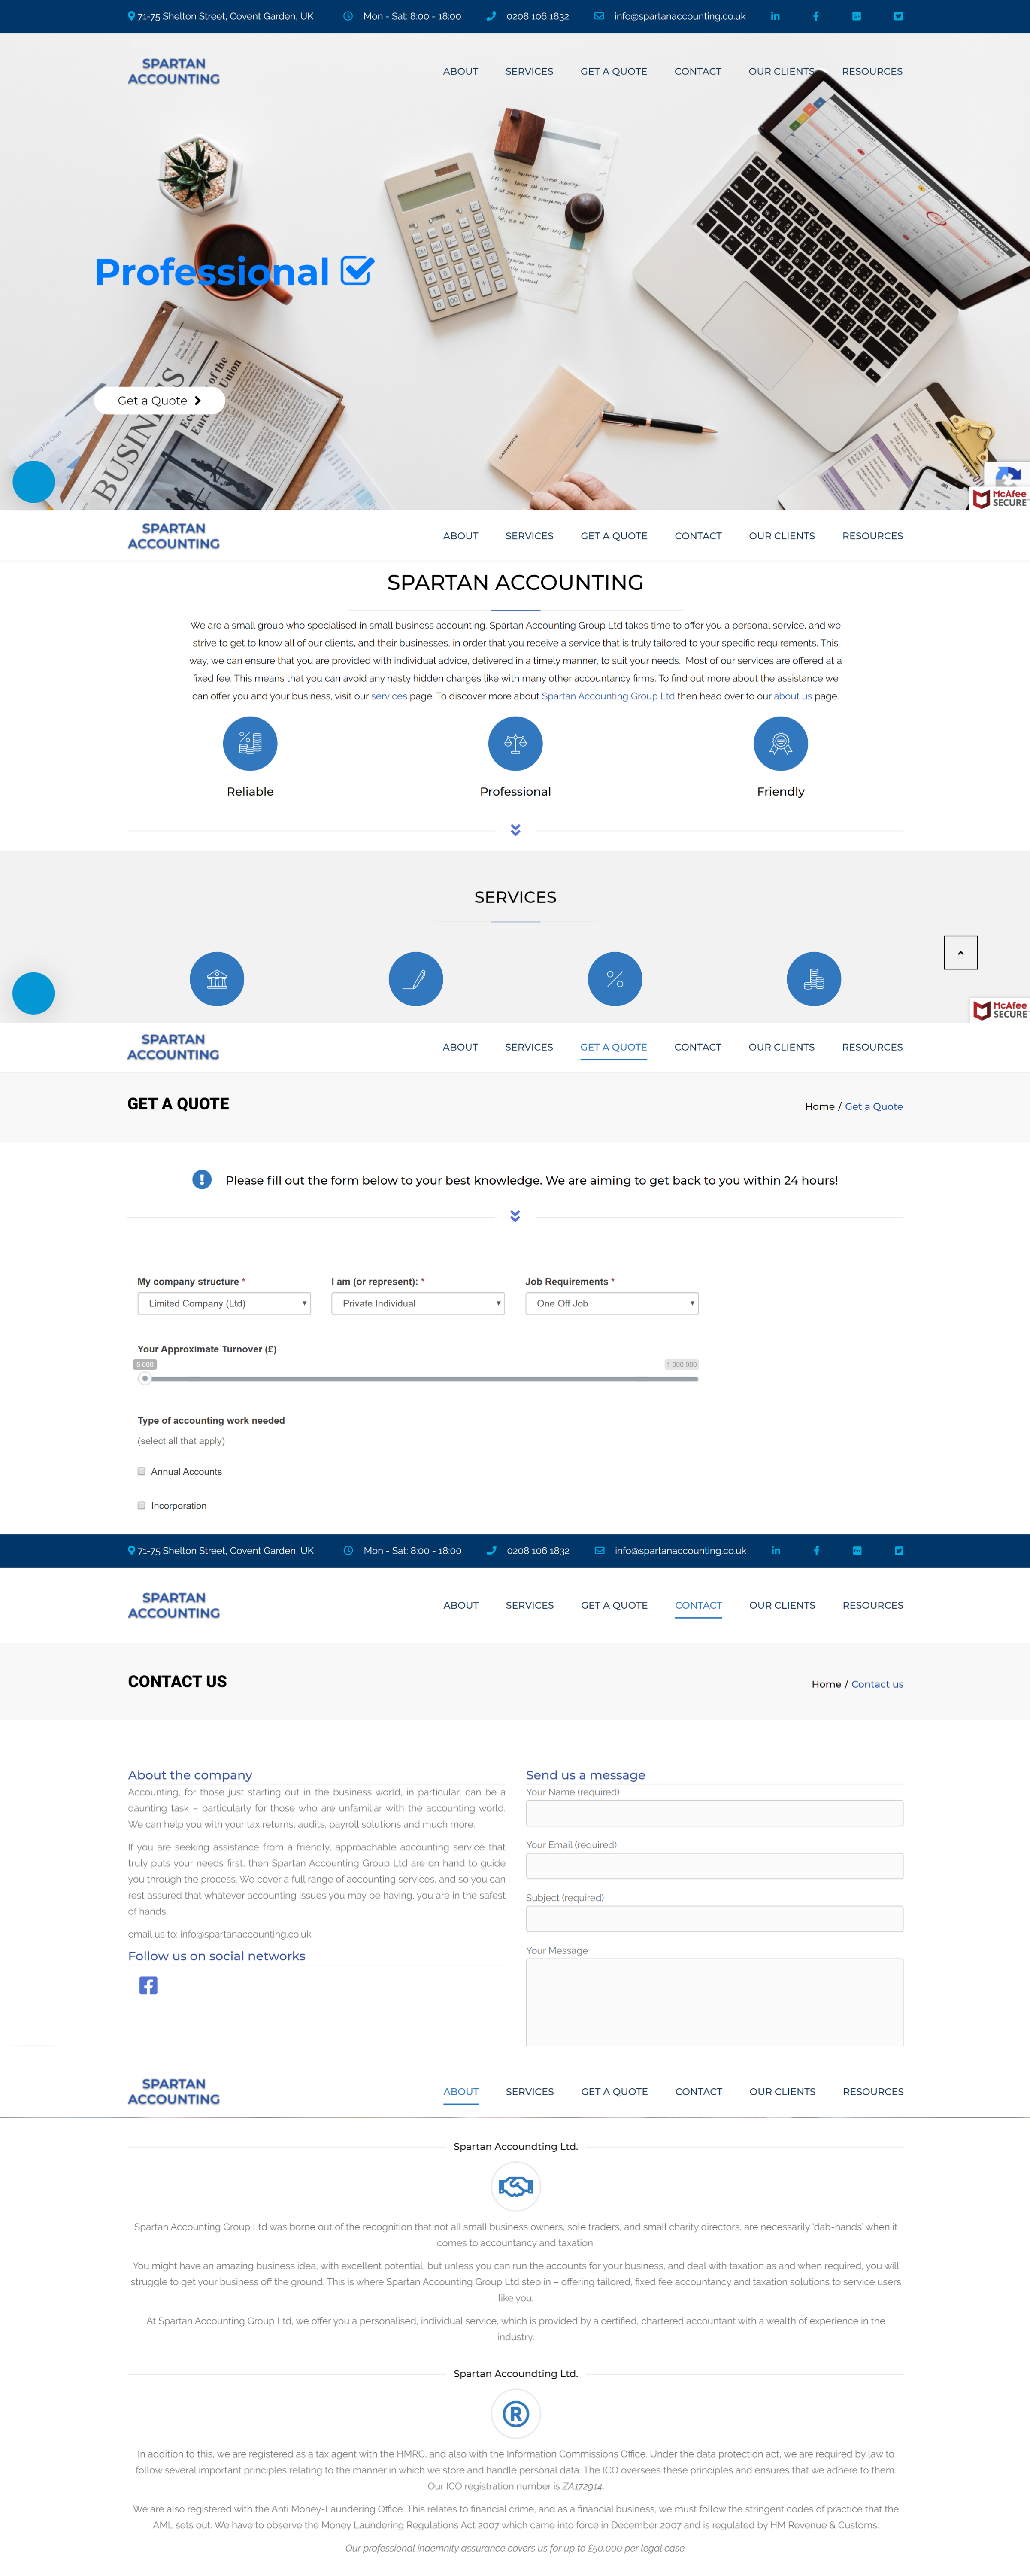Click the McAfee Secure badge on the hero image
Image resolution: width=1030 pixels, height=2576 pixels.
(x=1000, y=498)
